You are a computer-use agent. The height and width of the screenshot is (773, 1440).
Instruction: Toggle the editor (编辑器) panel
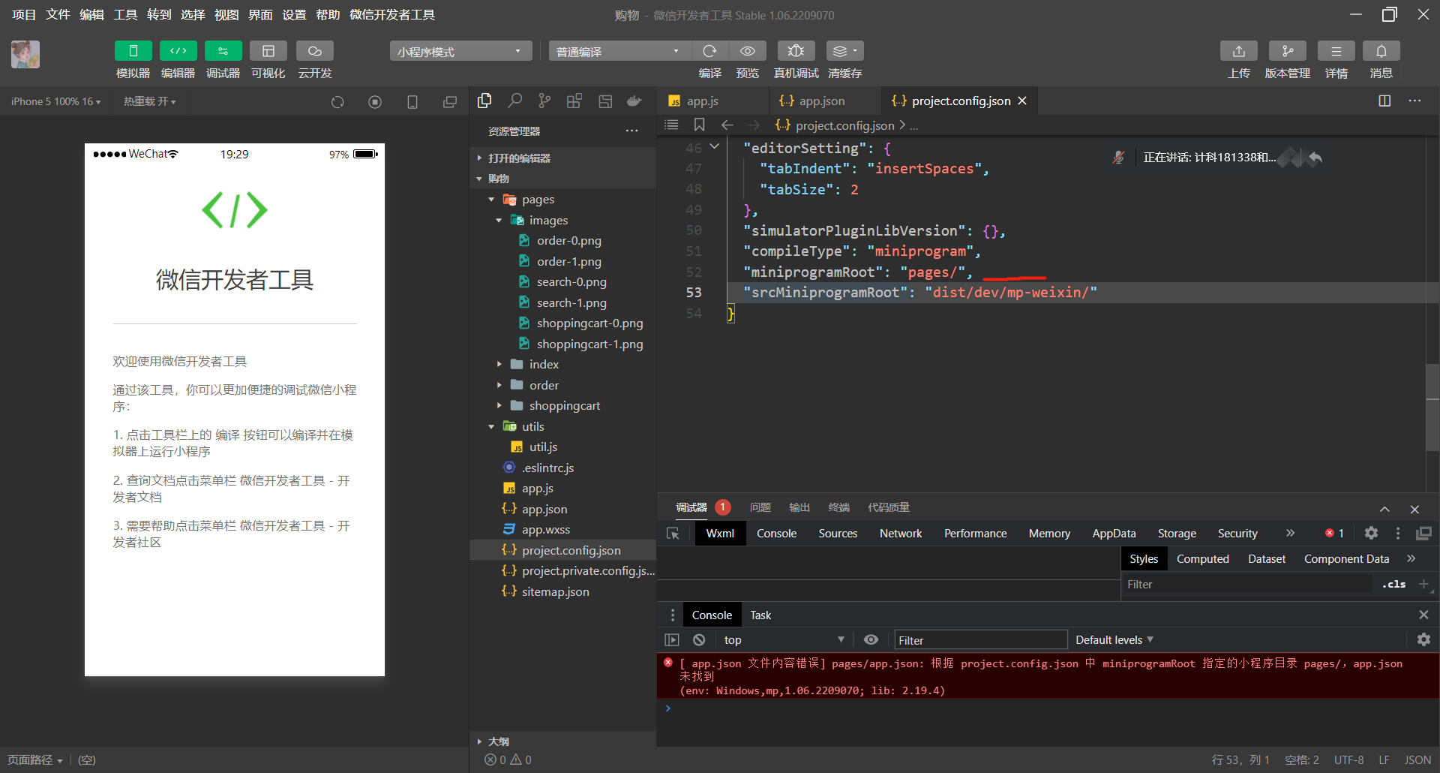[178, 51]
